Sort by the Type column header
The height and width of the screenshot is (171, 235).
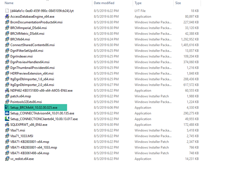(138, 3)
